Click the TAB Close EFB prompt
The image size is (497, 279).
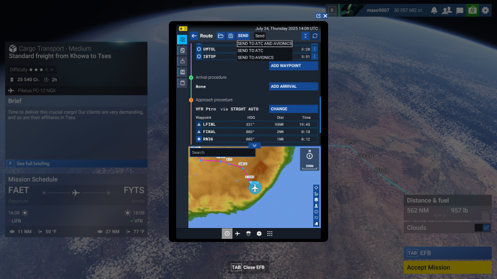pyautogui.click(x=248, y=267)
